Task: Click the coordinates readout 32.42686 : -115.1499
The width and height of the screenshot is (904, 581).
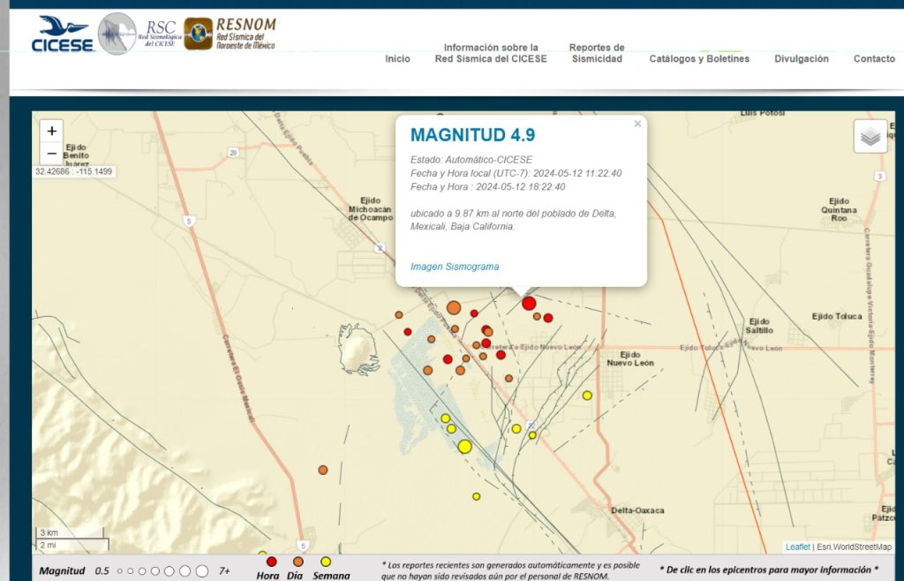Action: pos(74,172)
